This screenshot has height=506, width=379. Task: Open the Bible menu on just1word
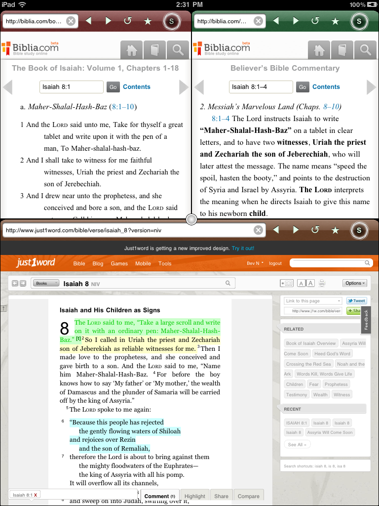click(x=79, y=263)
